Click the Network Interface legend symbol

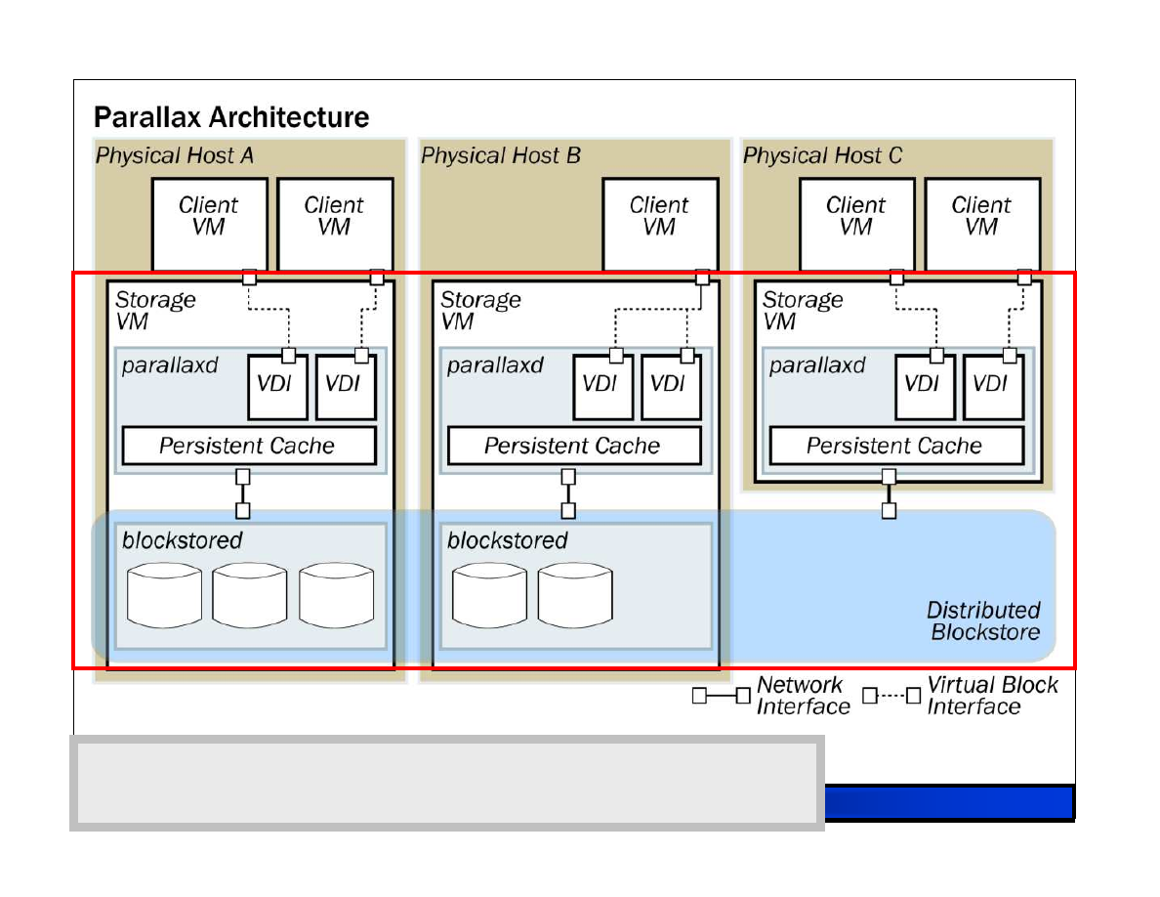point(722,696)
